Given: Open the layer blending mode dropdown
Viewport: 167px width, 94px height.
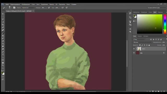Looking at the screenshot, I should pyautogui.click(x=143, y=42).
